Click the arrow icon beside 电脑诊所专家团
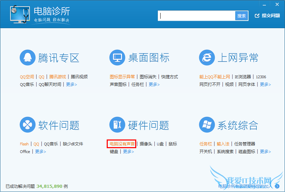 [277, 186]
